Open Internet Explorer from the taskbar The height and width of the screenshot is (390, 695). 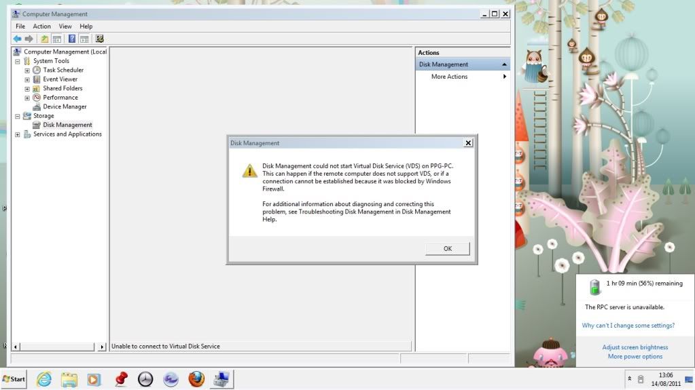[44, 379]
